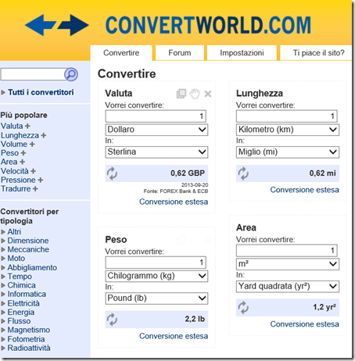Open Conversione estesa under Peso
The height and width of the screenshot is (361, 355).
point(174,336)
